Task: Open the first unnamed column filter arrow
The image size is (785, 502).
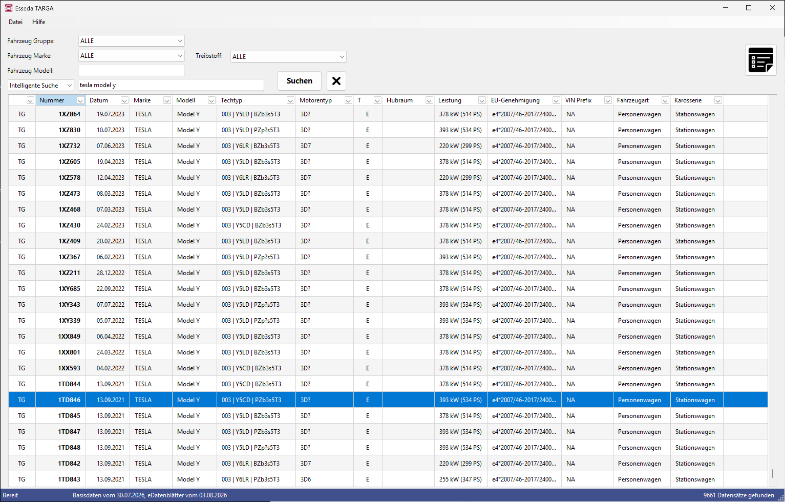Action: tap(30, 101)
